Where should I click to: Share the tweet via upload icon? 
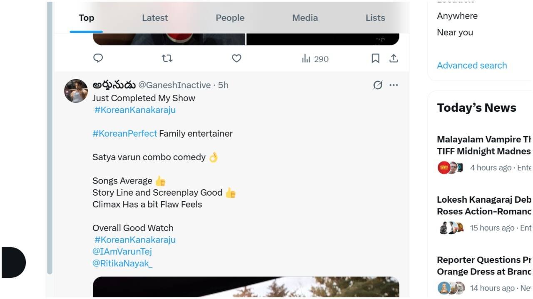[x=394, y=59]
